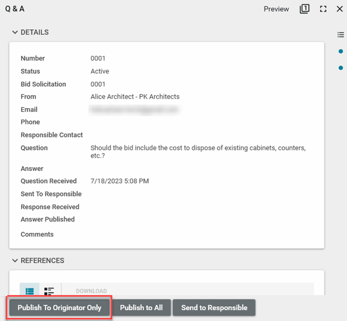The image size is (347, 321).
Task: Switch references to grouped view icon
Action: pos(49,291)
